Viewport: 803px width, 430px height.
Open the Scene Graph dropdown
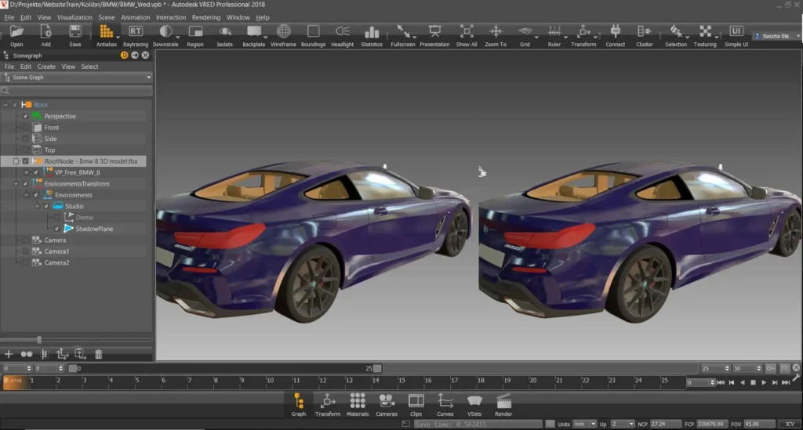point(78,78)
